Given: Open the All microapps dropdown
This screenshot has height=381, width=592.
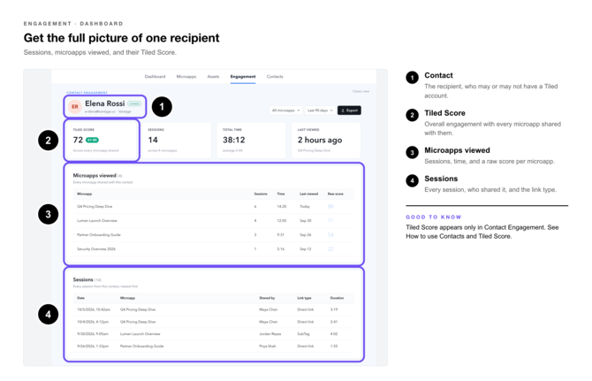Looking at the screenshot, I should 285,110.
